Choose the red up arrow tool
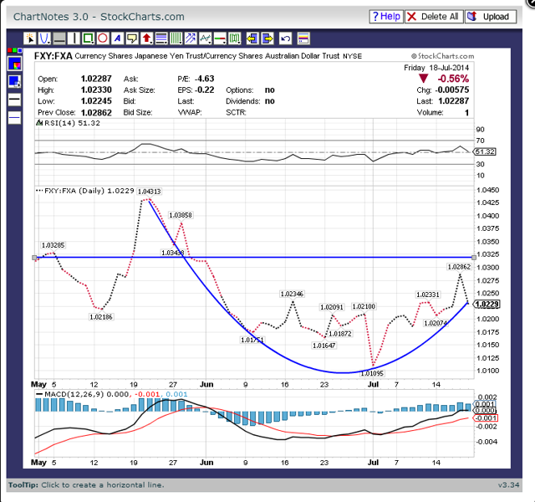Viewport: 535px width, 502px height. [147, 38]
